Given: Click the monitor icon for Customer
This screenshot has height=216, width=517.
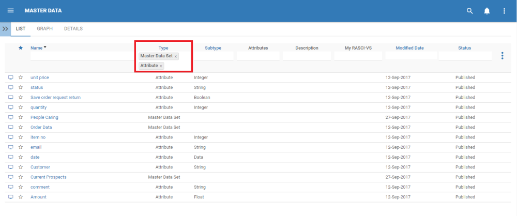Looking at the screenshot, I should point(11,167).
